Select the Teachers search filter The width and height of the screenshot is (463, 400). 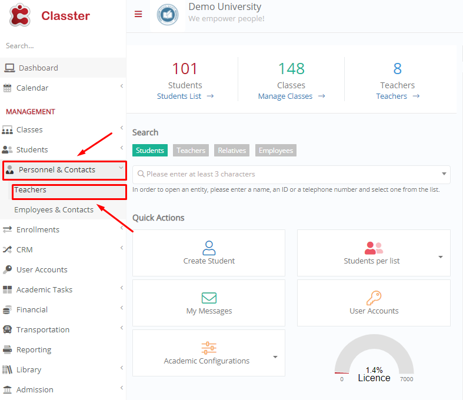[191, 150]
